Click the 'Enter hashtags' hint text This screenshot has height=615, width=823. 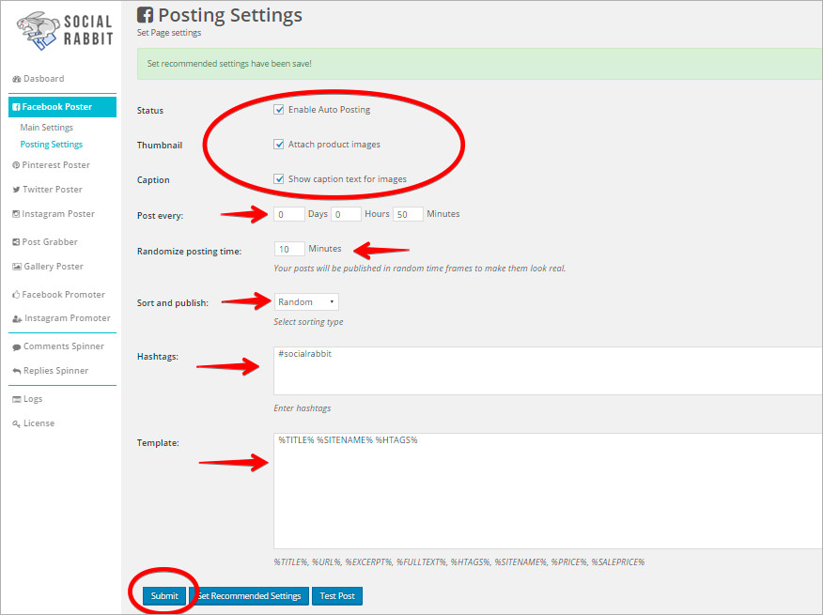(303, 408)
